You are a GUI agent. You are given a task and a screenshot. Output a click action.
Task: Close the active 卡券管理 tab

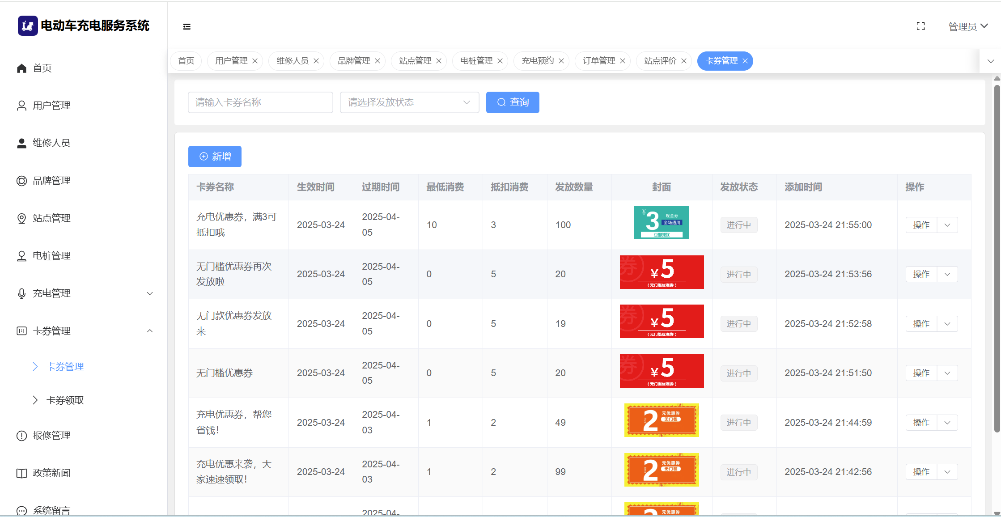(745, 61)
